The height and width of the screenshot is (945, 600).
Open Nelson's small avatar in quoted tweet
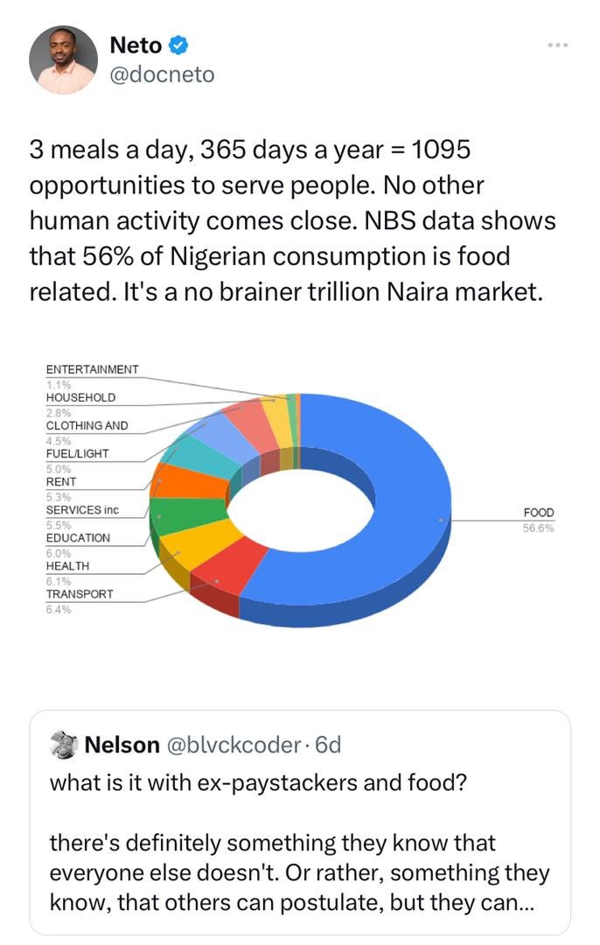[64, 745]
